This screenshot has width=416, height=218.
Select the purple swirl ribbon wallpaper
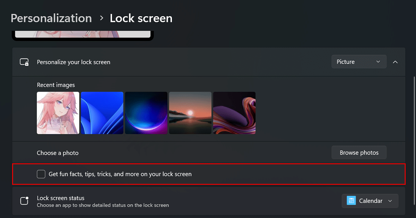tap(234, 113)
